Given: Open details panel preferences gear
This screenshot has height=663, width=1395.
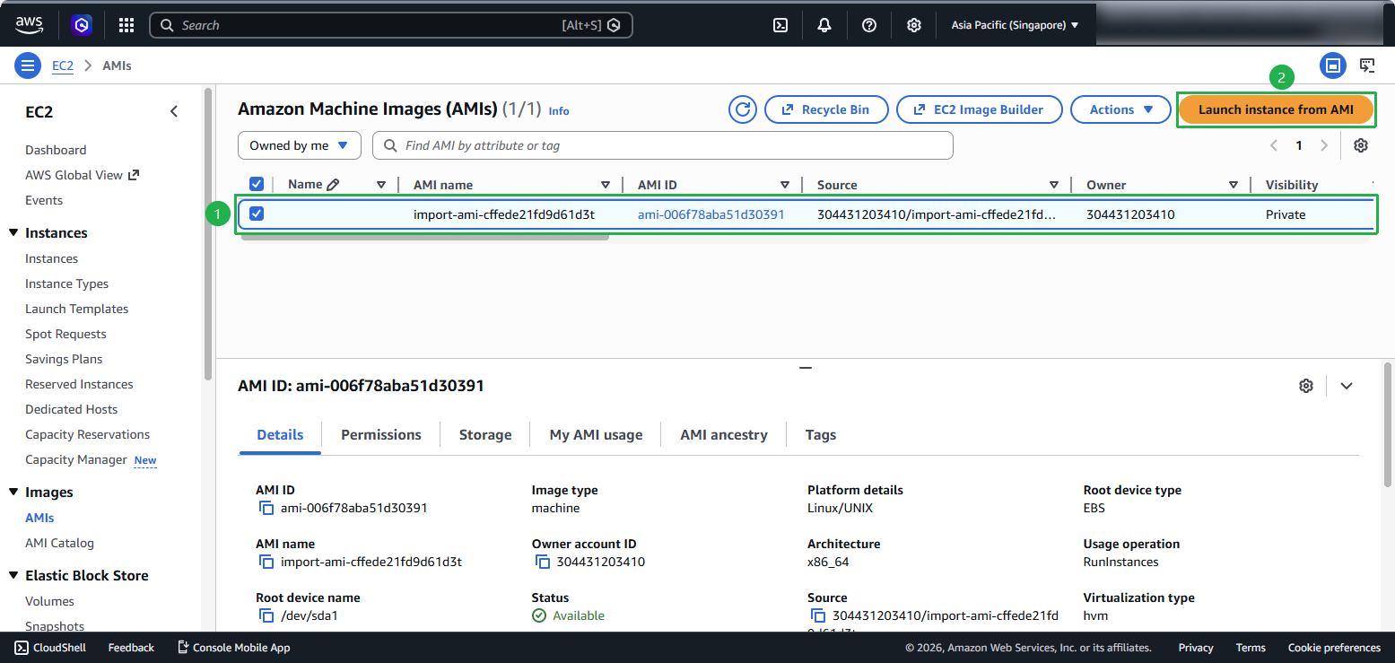Looking at the screenshot, I should pos(1306,386).
